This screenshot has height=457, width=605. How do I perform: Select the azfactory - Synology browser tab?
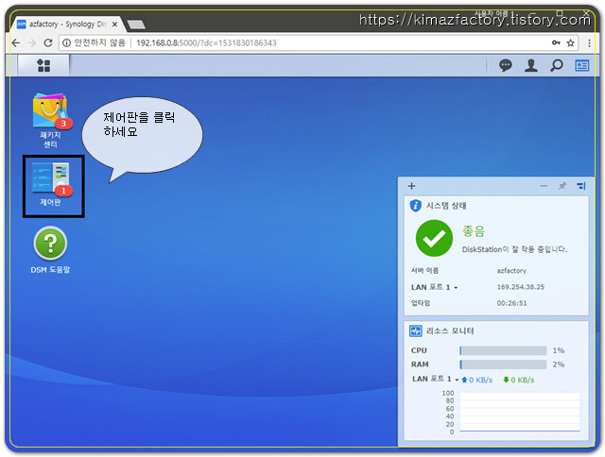coord(65,25)
